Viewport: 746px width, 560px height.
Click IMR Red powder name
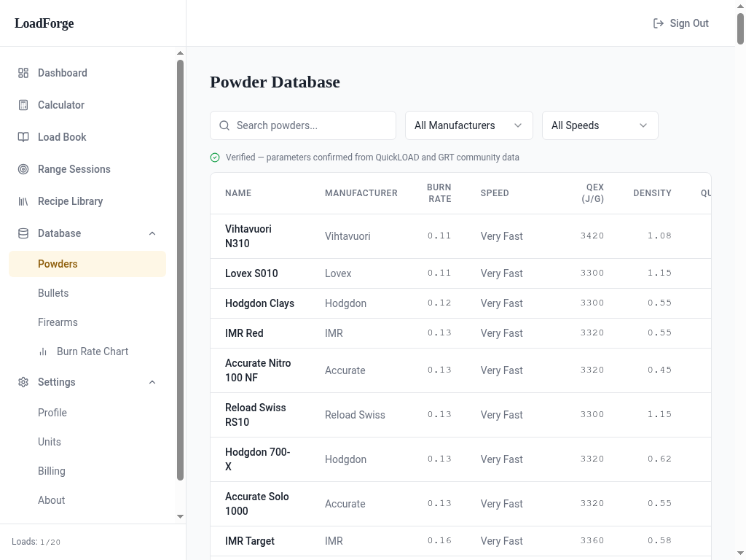pyautogui.click(x=244, y=333)
